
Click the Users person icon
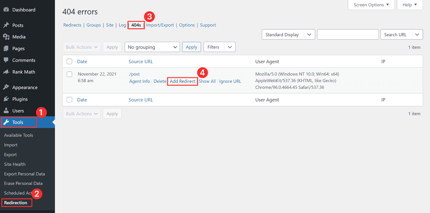coord(6,111)
